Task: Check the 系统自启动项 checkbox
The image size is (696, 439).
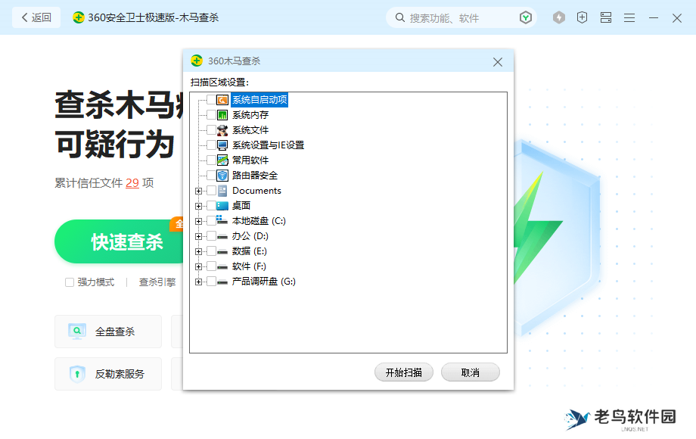Action: pos(211,100)
